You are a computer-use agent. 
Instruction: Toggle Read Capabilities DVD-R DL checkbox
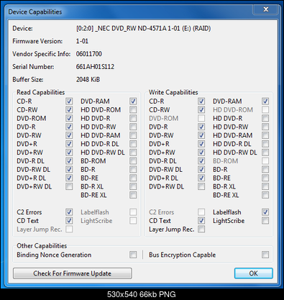pos(69,161)
